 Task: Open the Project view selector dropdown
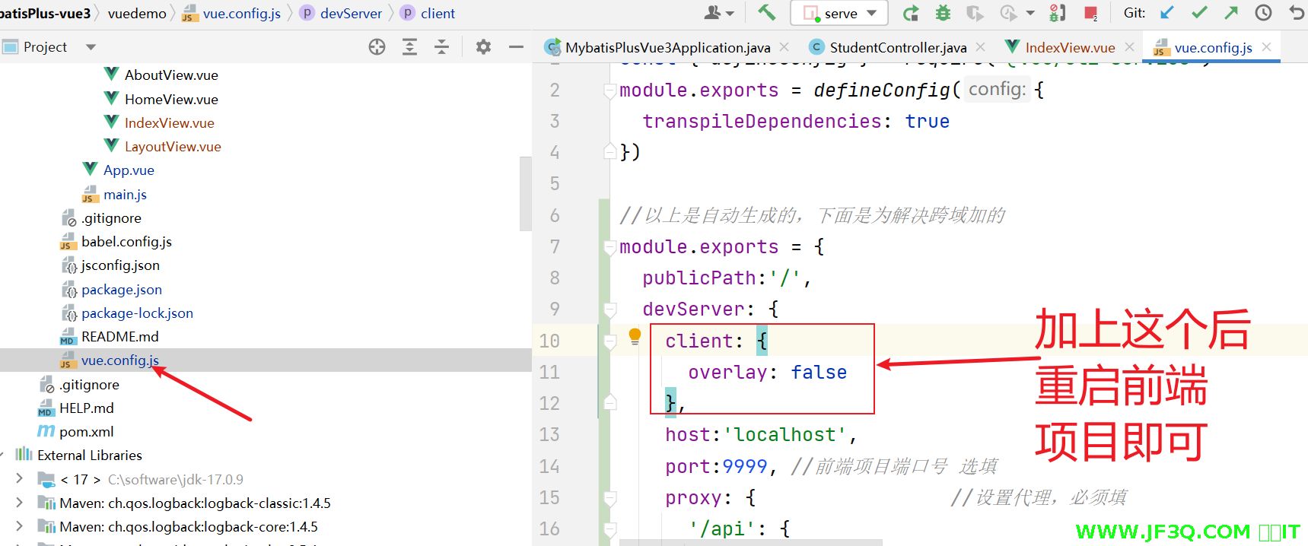tap(91, 47)
